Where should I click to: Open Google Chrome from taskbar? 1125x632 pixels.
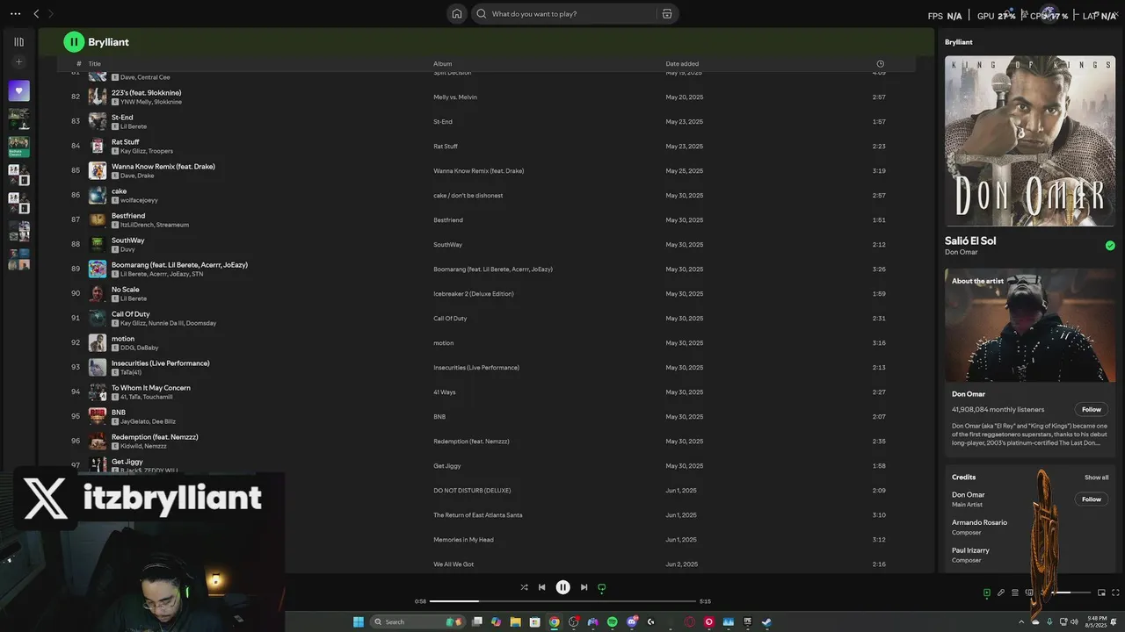pyautogui.click(x=555, y=621)
